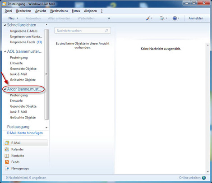Open Gesendete Objekte under AOL
The height and width of the screenshot is (183, 212).
[23, 69]
